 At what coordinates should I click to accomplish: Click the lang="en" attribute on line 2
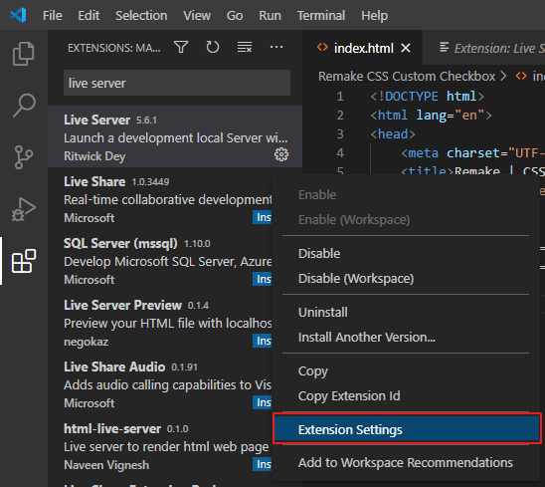451,116
